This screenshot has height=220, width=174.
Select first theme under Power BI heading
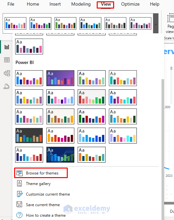click(29, 78)
